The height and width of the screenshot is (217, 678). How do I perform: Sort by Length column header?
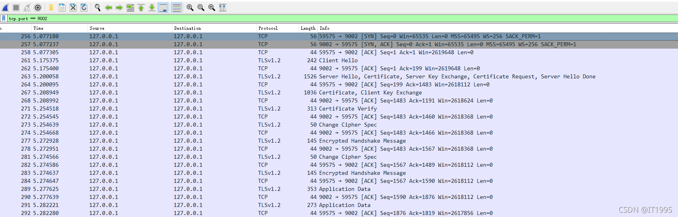(x=308, y=28)
